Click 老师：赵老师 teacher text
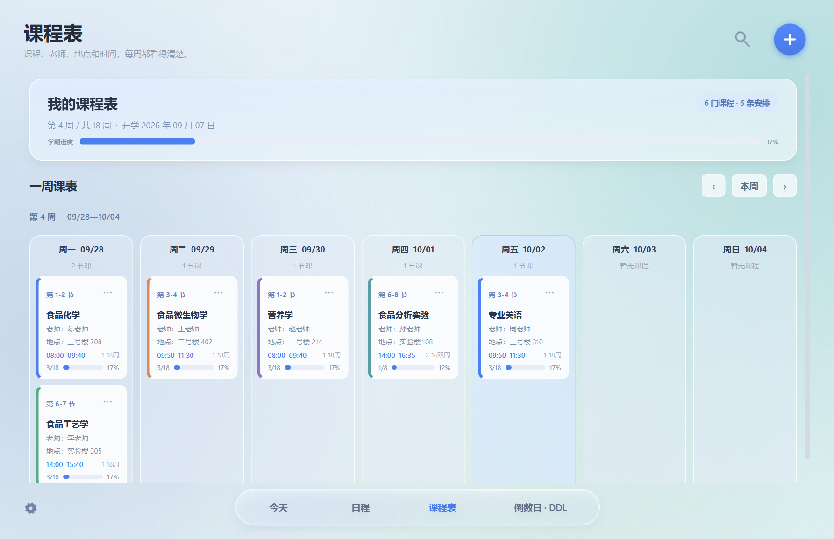Viewport: 834px width, 539px height. pyautogui.click(x=289, y=329)
